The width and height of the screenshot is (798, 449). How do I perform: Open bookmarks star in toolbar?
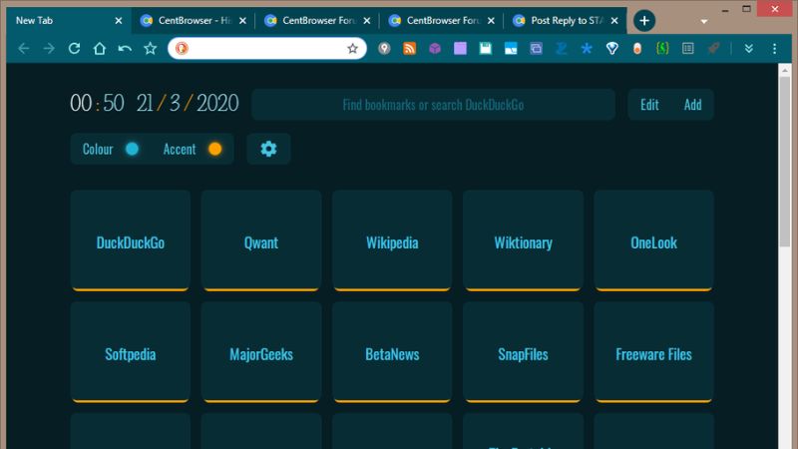pos(151,48)
